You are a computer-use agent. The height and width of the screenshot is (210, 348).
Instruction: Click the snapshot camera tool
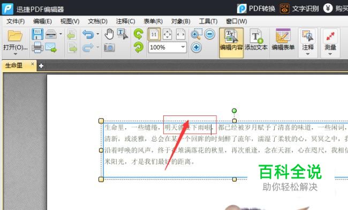click(x=109, y=48)
